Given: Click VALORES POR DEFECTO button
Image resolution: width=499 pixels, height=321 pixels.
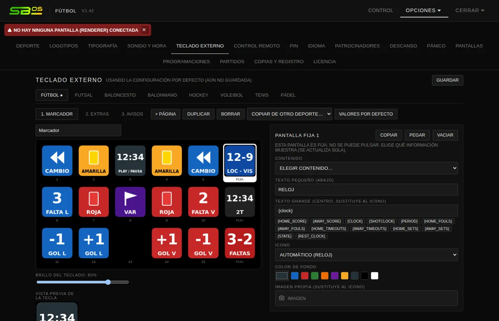Looking at the screenshot, I should [366, 114].
